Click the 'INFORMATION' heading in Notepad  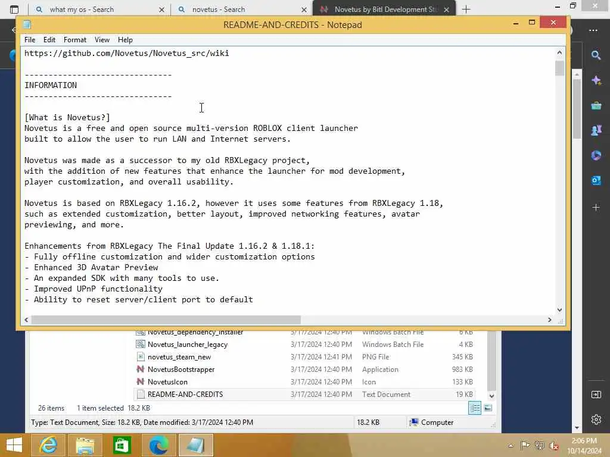pos(51,85)
